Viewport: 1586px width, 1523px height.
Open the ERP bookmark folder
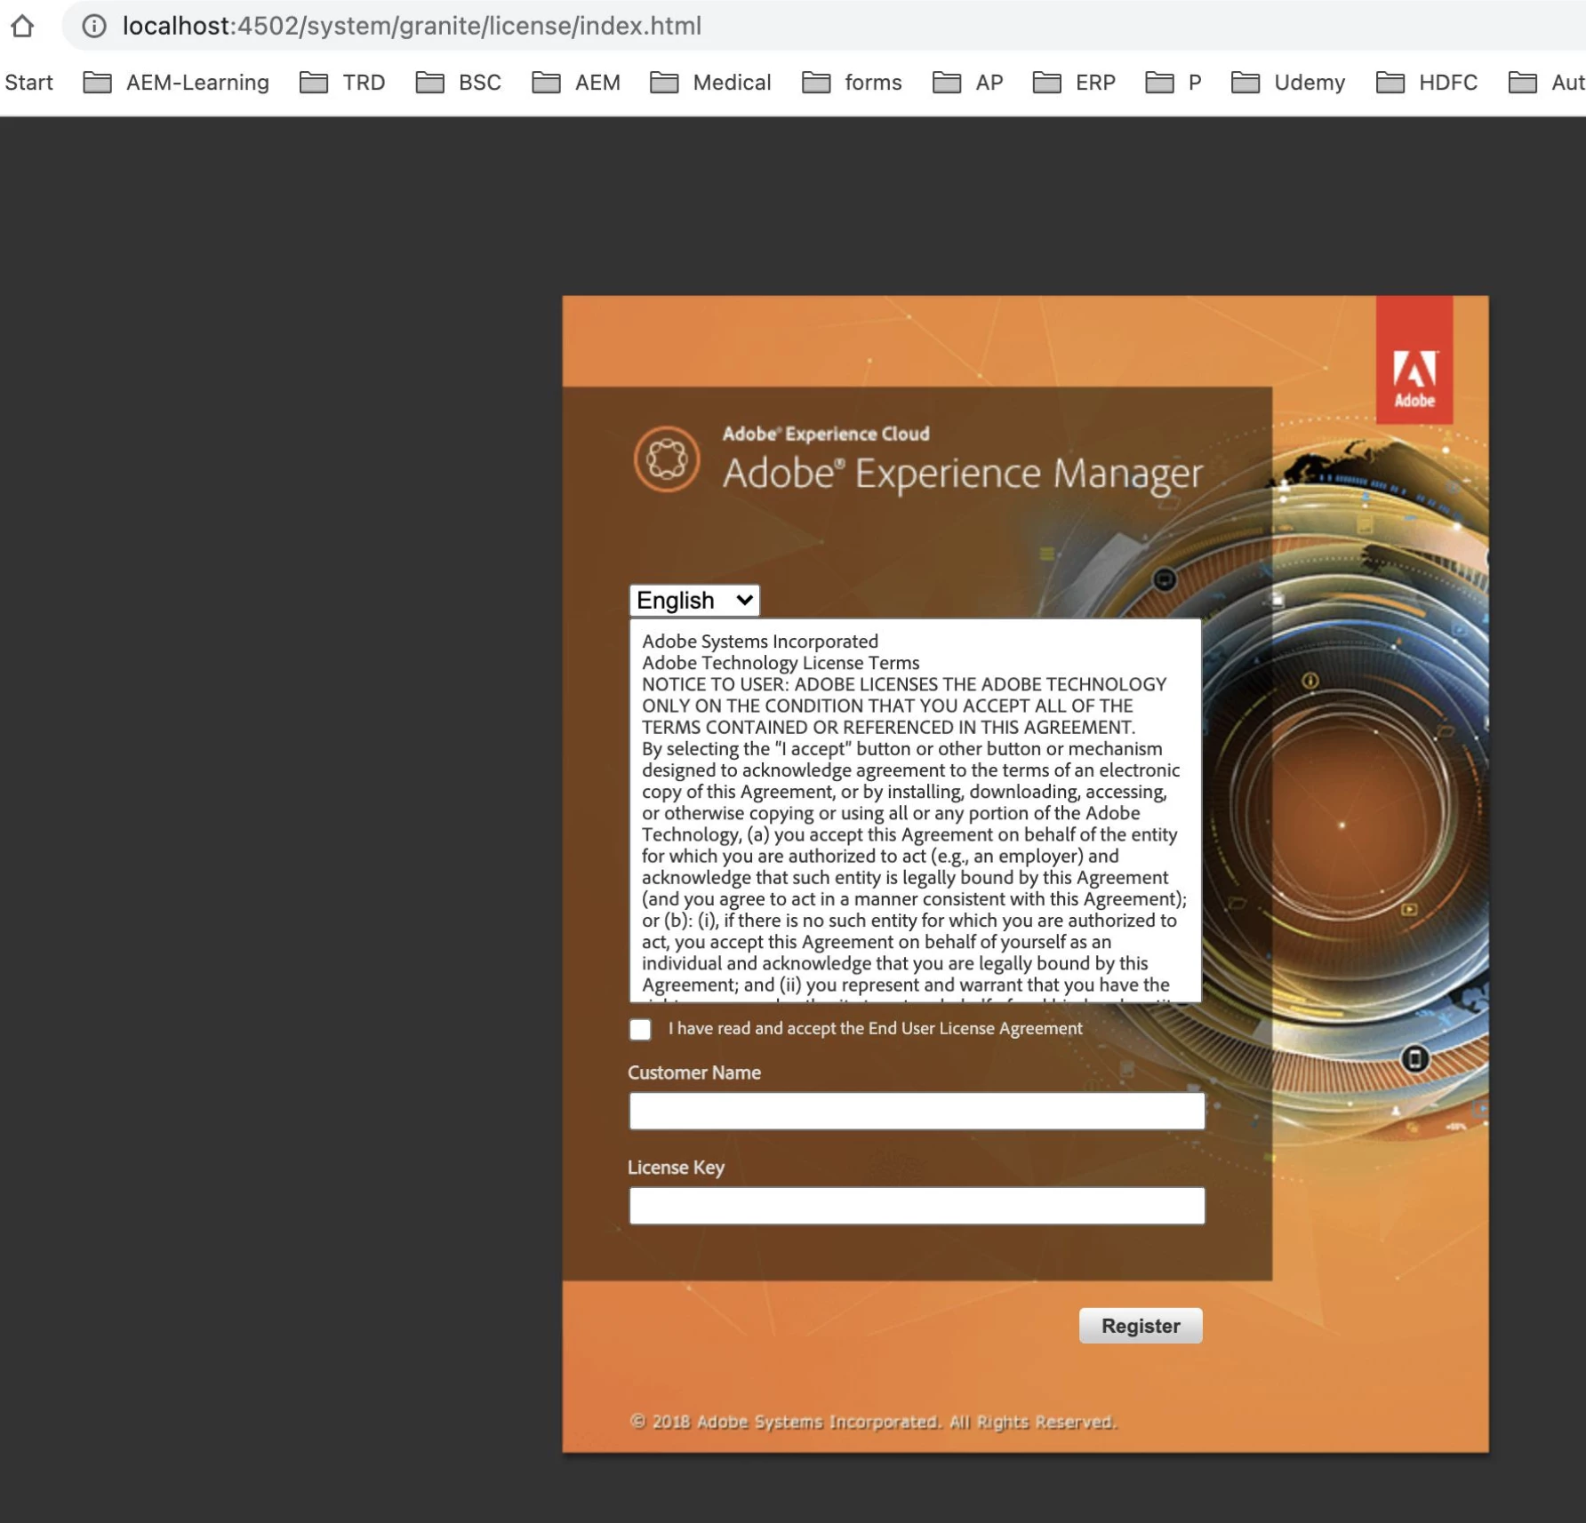click(x=1074, y=83)
